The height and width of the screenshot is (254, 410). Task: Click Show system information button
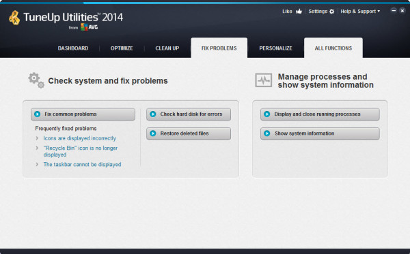pyautogui.click(x=320, y=133)
